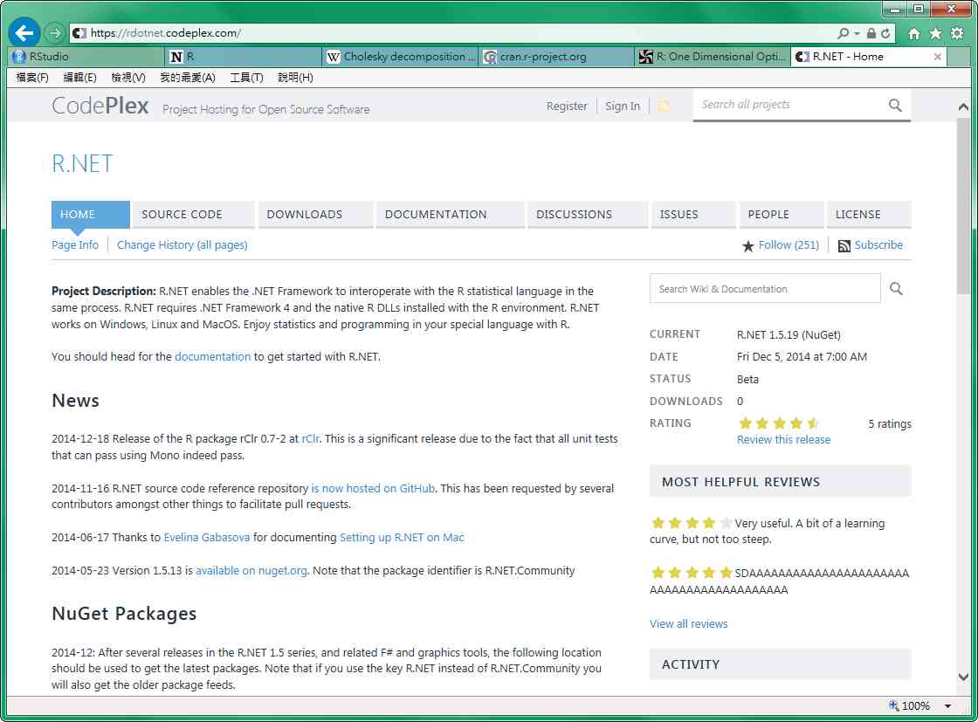Open 'is now hosted on GitHub' link

point(373,489)
